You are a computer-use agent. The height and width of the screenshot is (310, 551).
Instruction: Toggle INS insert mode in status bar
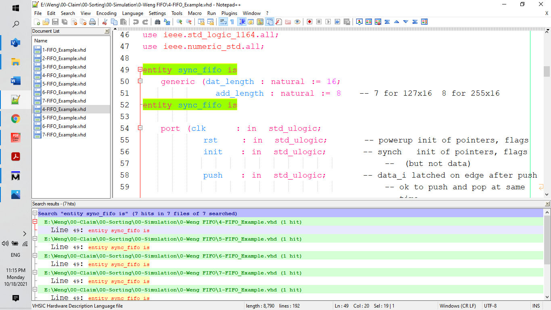click(536, 306)
